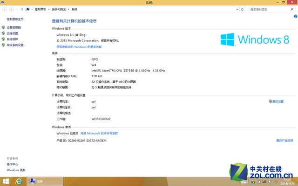Click the shield icon beside 高级系统设置

point(3,45)
